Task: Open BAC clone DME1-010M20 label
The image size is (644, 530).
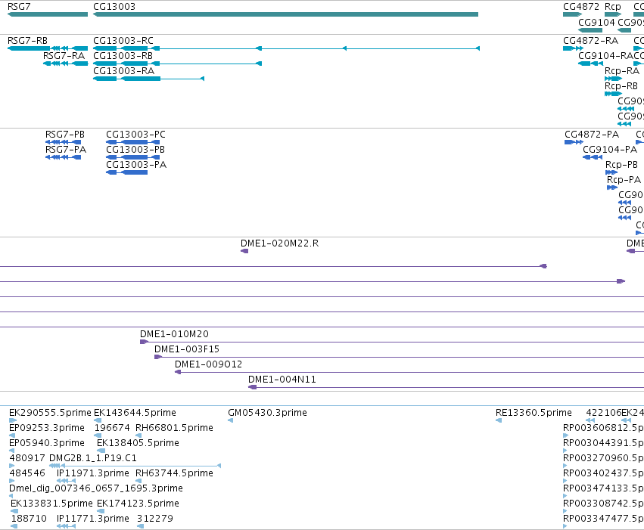Action: pos(174,334)
